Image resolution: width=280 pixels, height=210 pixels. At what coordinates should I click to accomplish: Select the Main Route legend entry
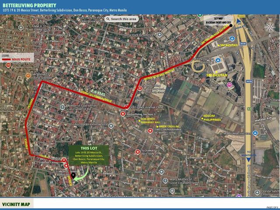coord(16,59)
